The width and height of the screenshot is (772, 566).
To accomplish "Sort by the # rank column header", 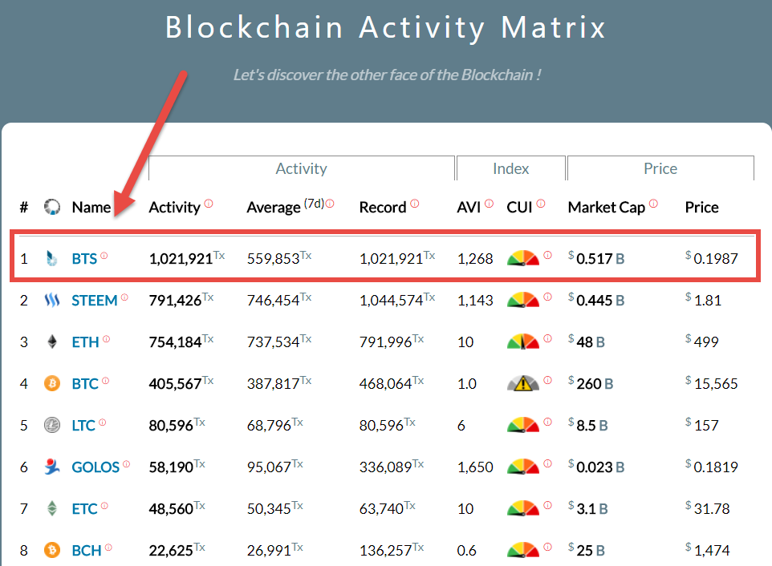I will pyautogui.click(x=23, y=207).
